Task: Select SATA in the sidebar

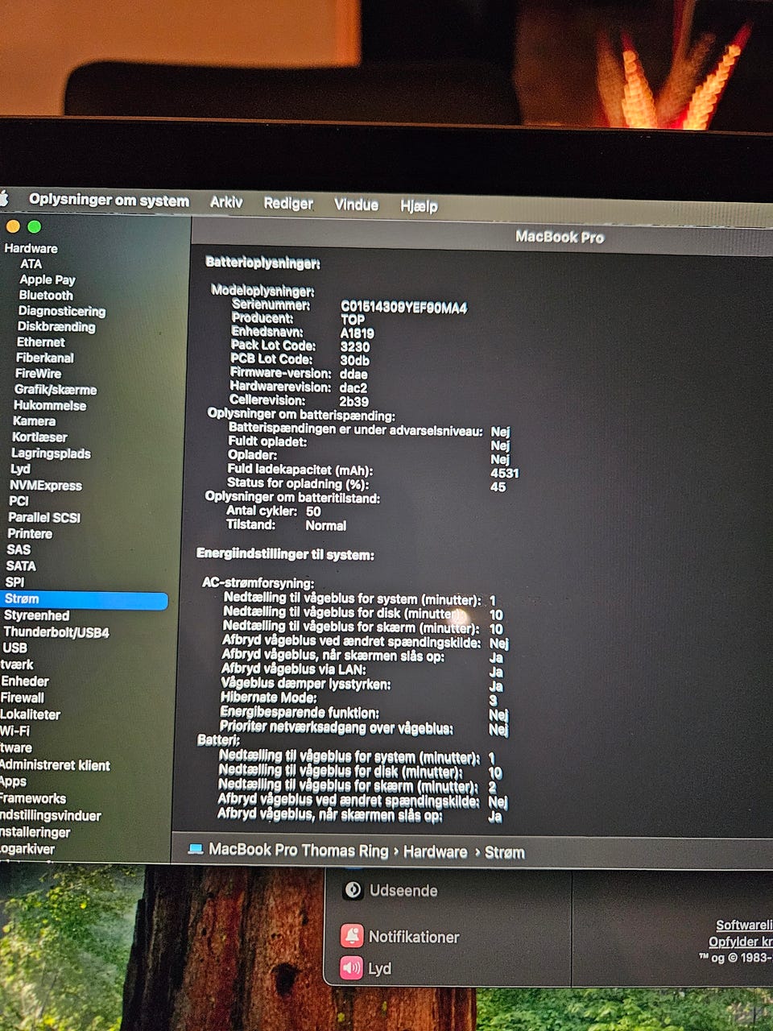Action: click(21, 565)
